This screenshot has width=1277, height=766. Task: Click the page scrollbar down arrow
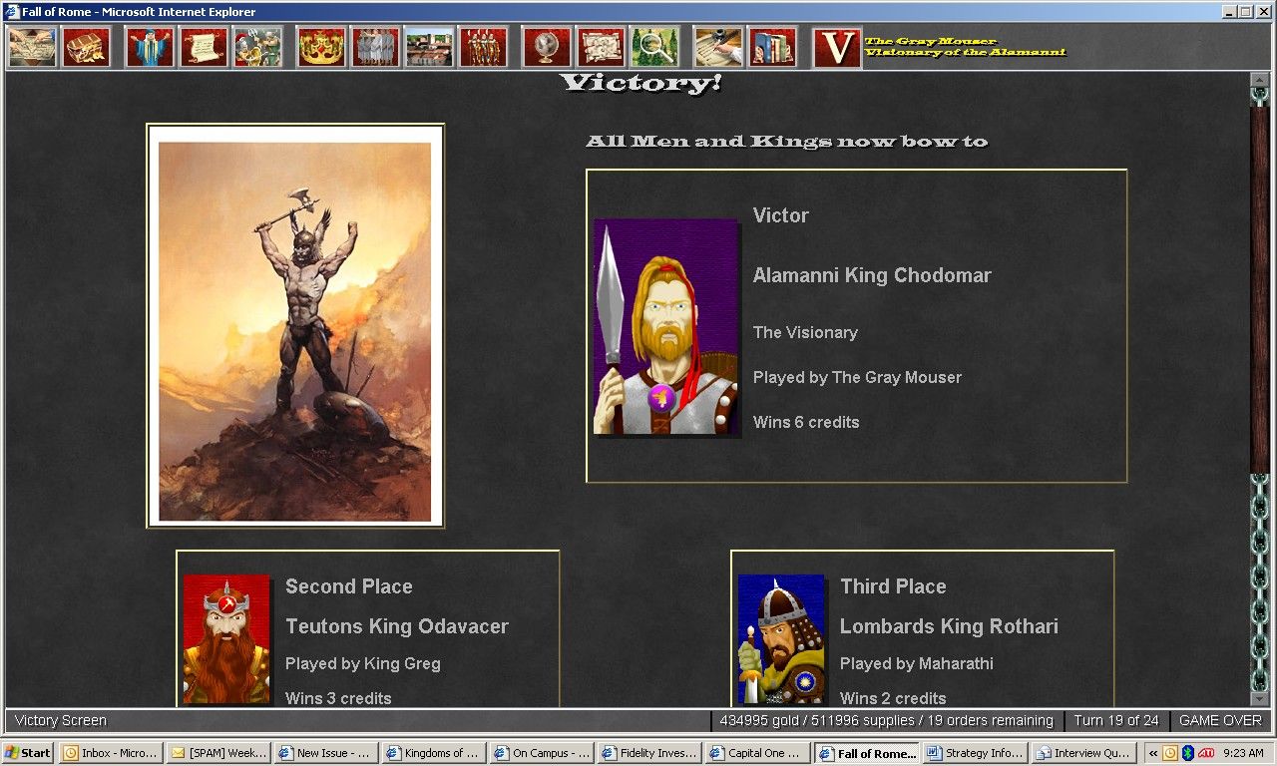tap(1260, 699)
